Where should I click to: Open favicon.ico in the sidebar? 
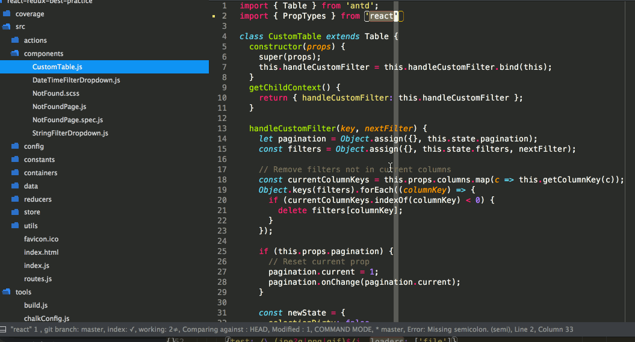(41, 239)
